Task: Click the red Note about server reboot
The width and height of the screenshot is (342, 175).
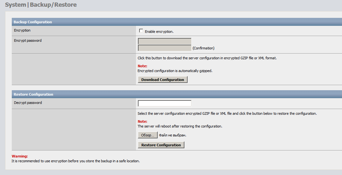Action: click(142, 121)
